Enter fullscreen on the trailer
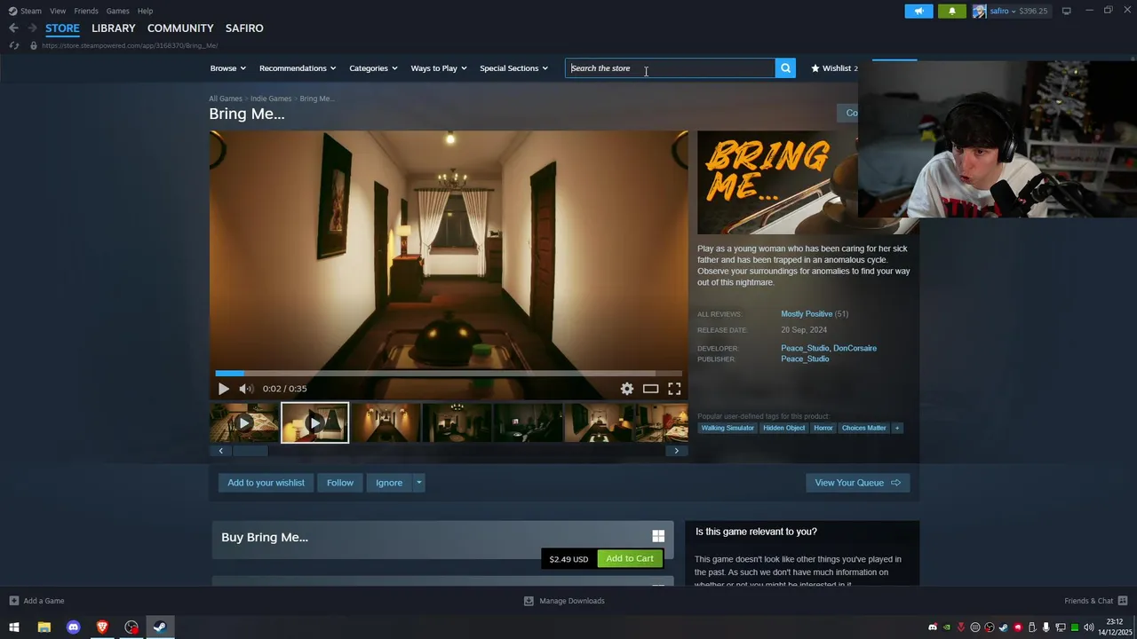 (674, 389)
